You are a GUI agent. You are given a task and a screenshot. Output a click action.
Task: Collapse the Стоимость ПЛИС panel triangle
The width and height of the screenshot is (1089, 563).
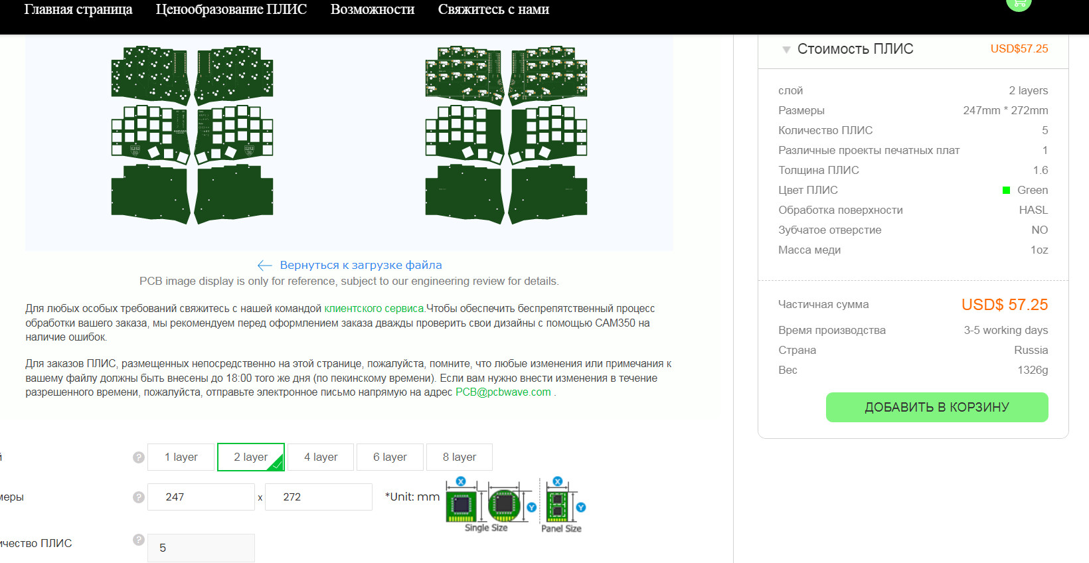coord(786,50)
